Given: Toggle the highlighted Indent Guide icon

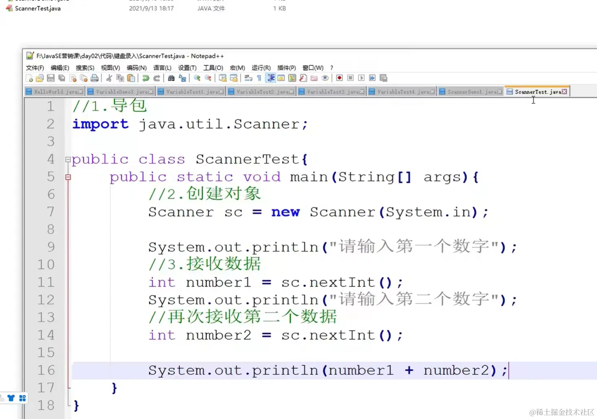Looking at the screenshot, I should click(270, 78).
